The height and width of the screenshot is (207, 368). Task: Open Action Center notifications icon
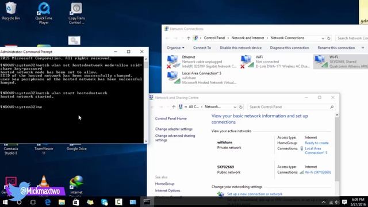tap(344, 202)
